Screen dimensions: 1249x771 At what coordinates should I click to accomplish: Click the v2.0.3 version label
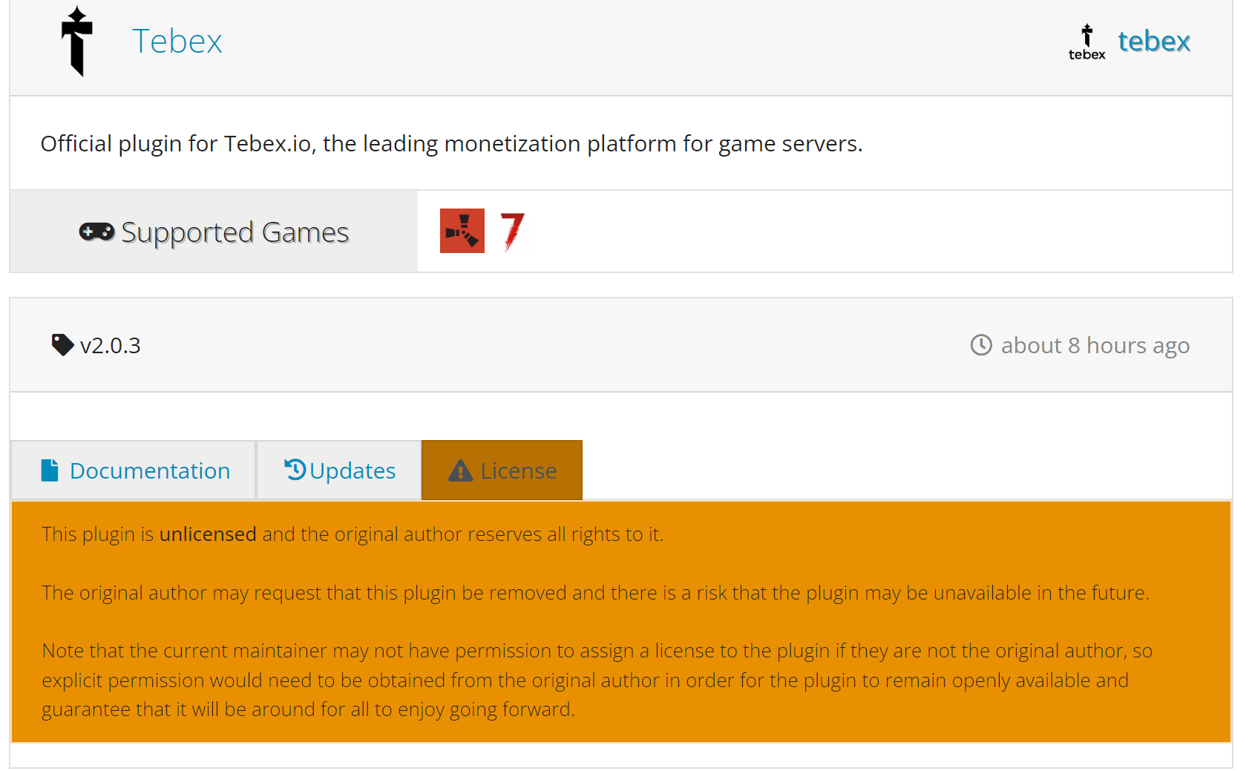(x=110, y=344)
